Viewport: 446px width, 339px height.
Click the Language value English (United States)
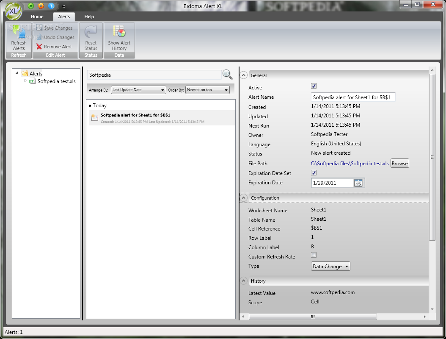pyautogui.click(x=336, y=144)
